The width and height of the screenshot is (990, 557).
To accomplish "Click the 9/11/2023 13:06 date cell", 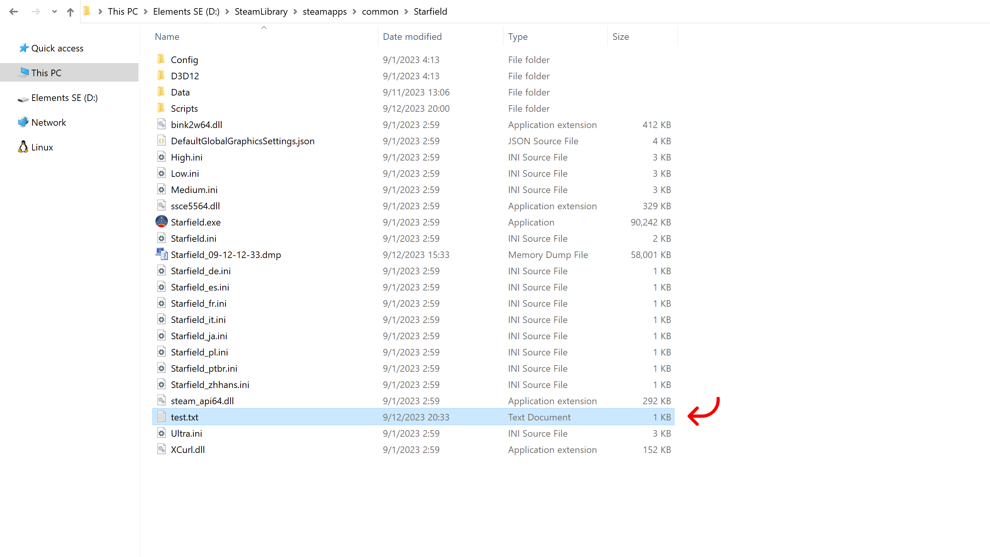I will coord(416,92).
